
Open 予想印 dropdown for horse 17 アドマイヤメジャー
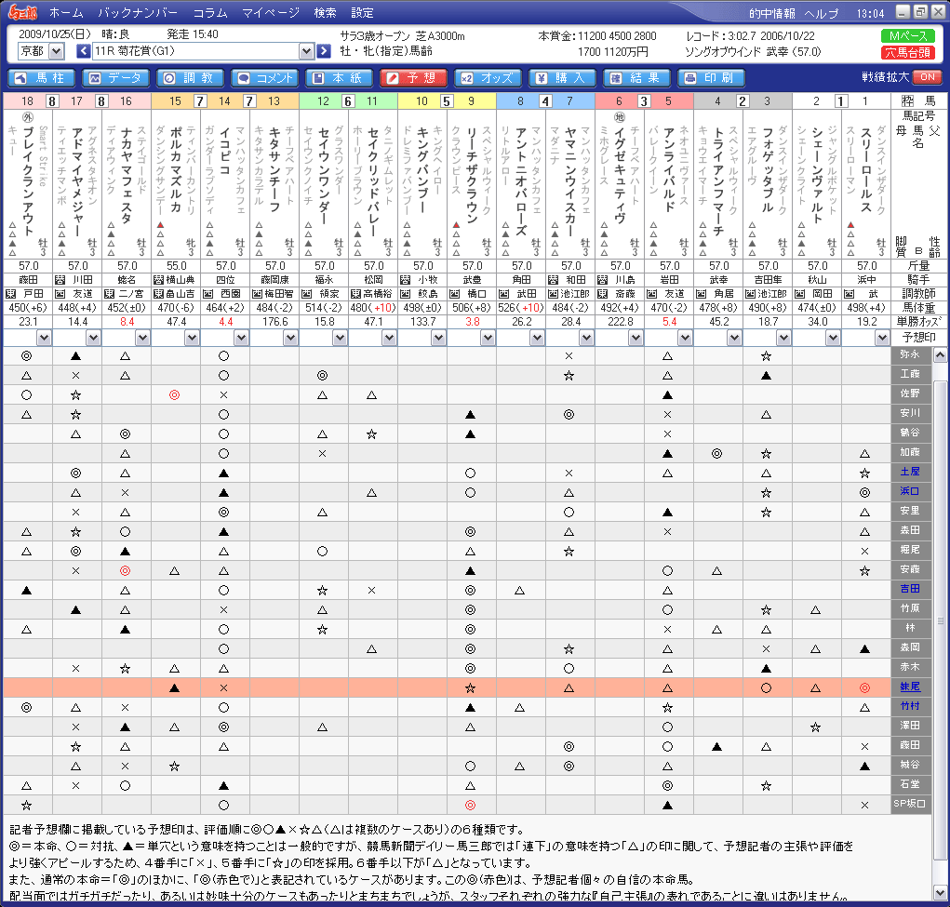click(93, 338)
